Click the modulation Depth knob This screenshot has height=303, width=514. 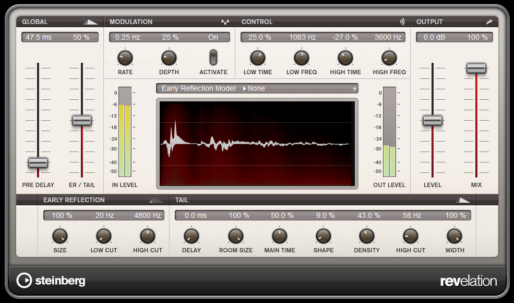(x=169, y=58)
